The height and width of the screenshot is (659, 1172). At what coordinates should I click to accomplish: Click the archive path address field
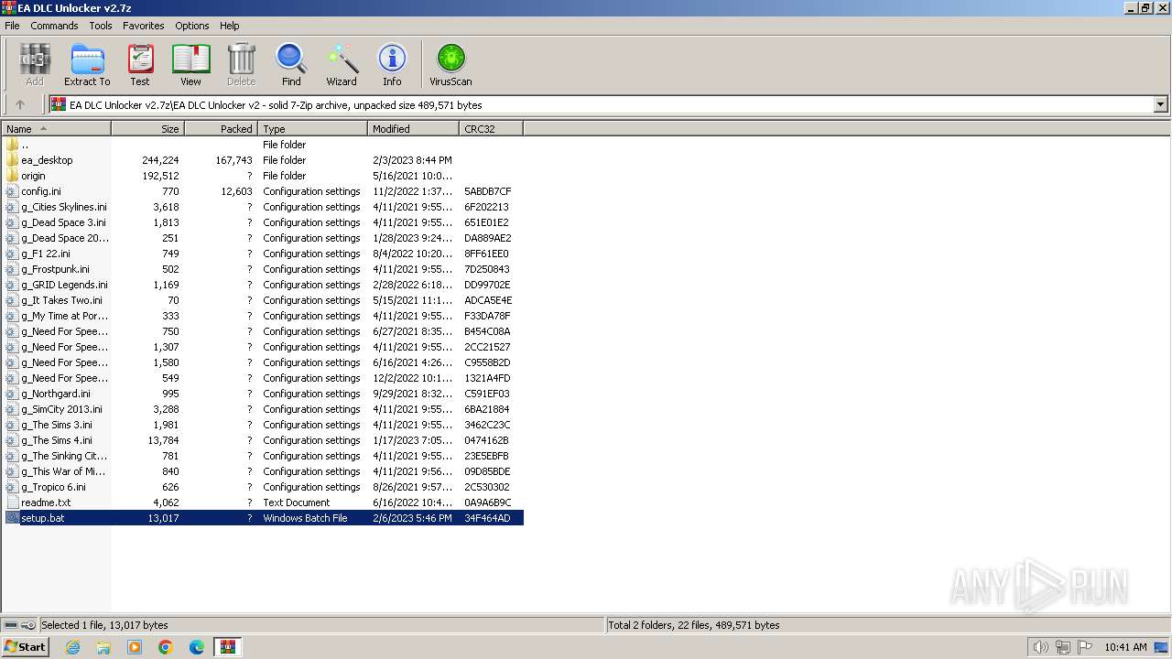[x=601, y=104]
